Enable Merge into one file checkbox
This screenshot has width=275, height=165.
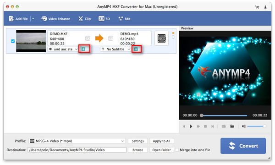[x=177, y=150]
